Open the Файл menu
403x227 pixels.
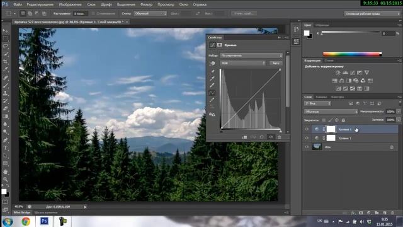(18, 4)
